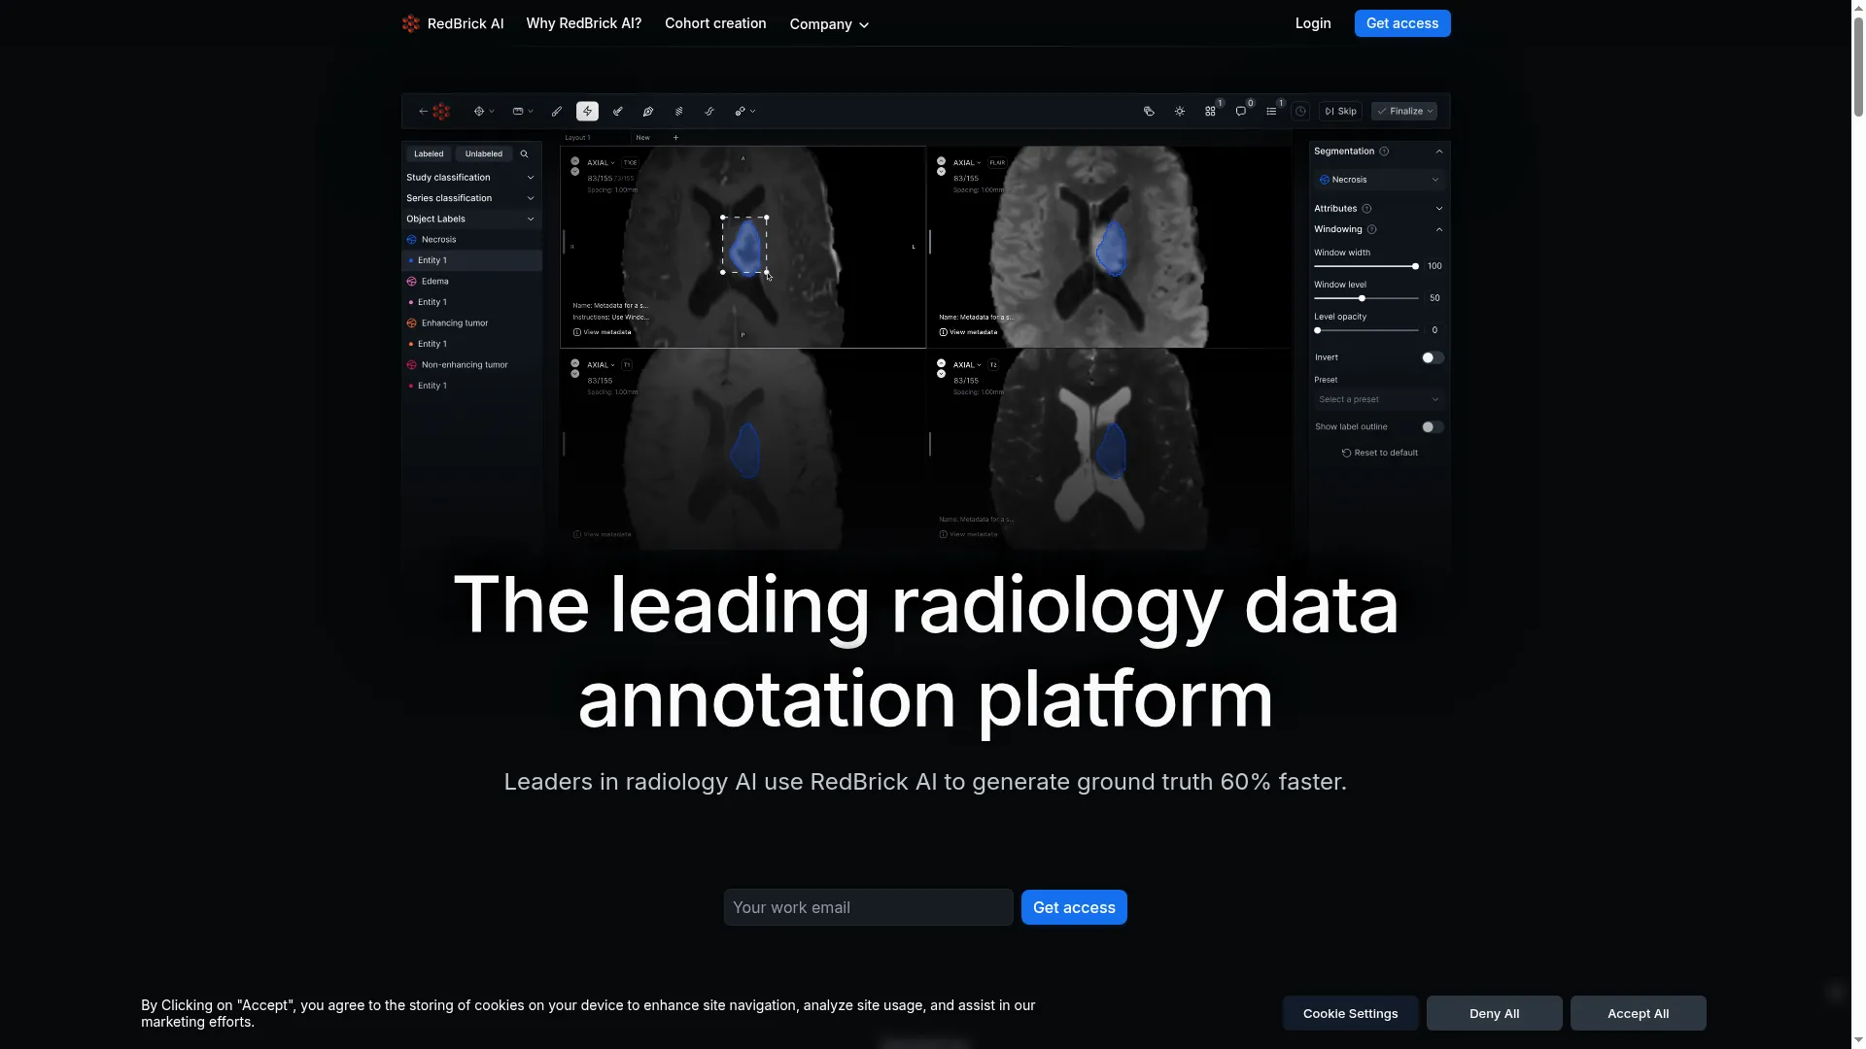
Task: Click the Your work email field
Action: (x=869, y=907)
